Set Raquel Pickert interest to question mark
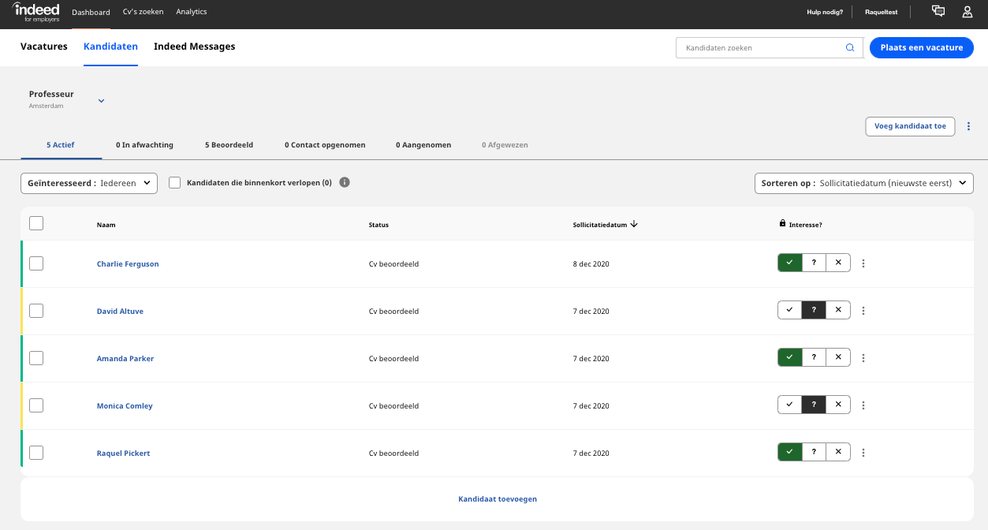988x530 pixels. (x=814, y=452)
